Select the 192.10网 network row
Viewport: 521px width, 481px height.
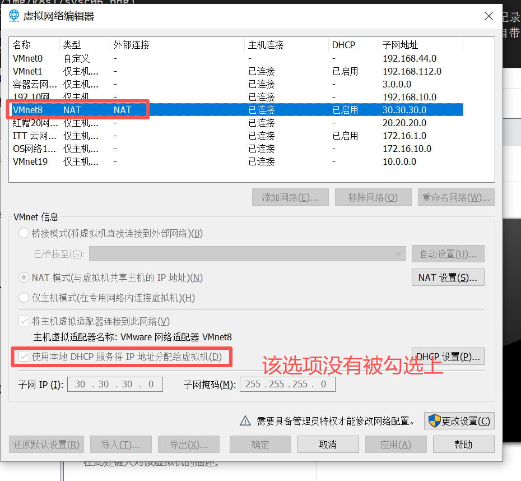236,97
